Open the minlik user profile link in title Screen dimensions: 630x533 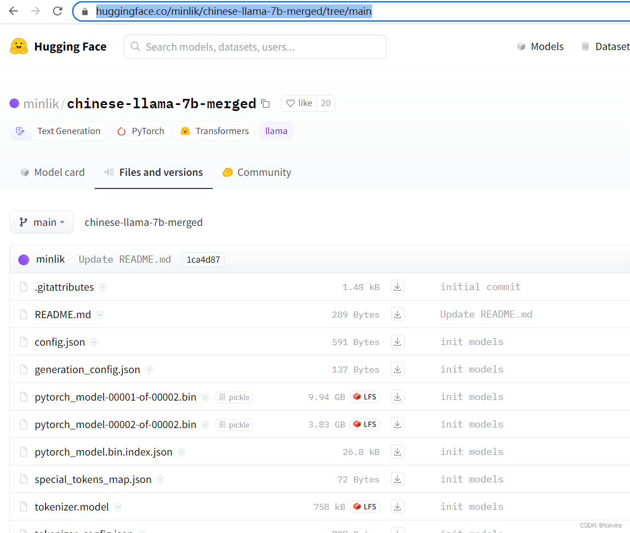click(x=41, y=104)
